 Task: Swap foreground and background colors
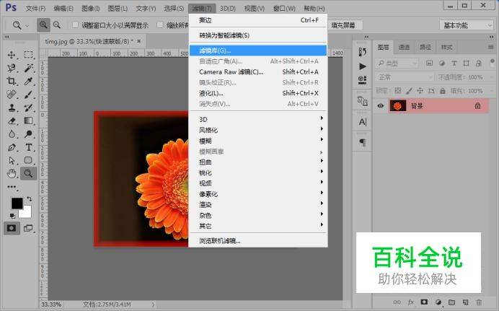pyautogui.click(x=30, y=199)
